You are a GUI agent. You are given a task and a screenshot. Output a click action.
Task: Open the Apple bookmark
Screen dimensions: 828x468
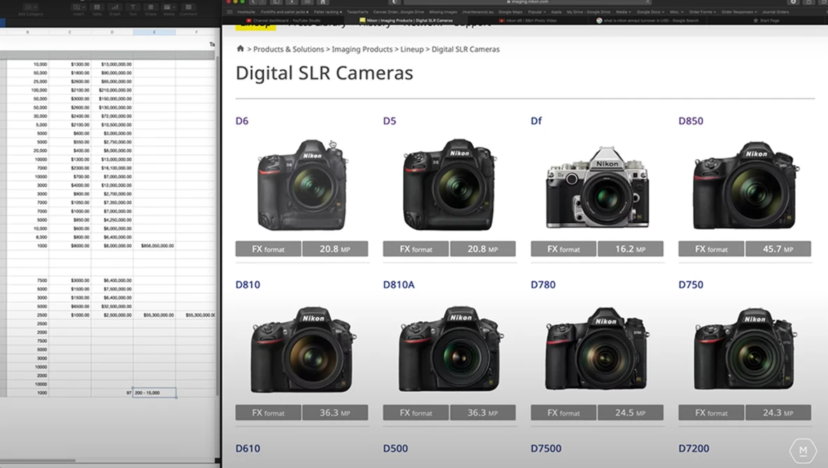point(556,12)
